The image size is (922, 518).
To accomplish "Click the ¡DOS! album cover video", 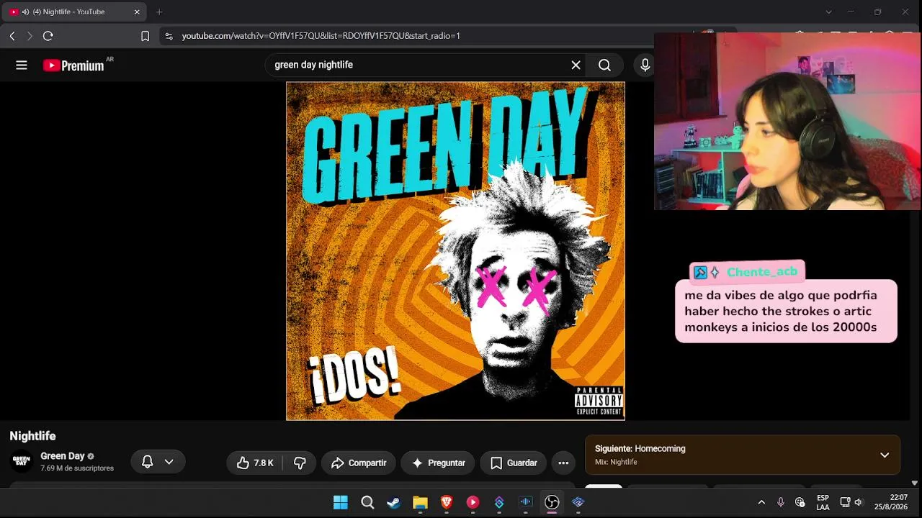I will click(x=455, y=251).
